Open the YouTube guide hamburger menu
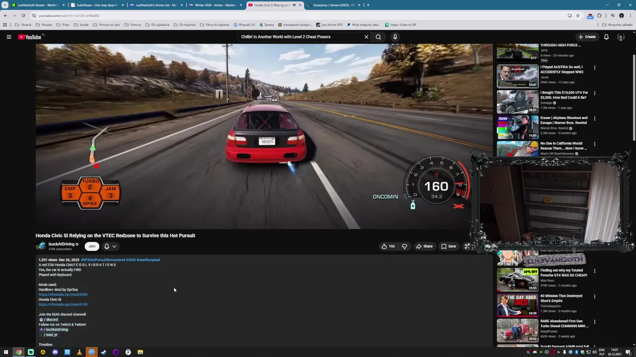The width and height of the screenshot is (636, 357). (x=8, y=37)
